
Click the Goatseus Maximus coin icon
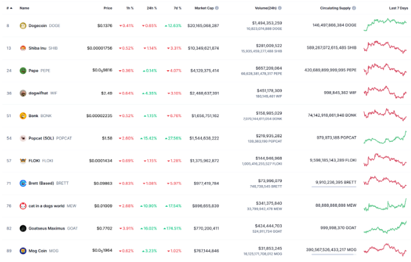(x=23, y=228)
